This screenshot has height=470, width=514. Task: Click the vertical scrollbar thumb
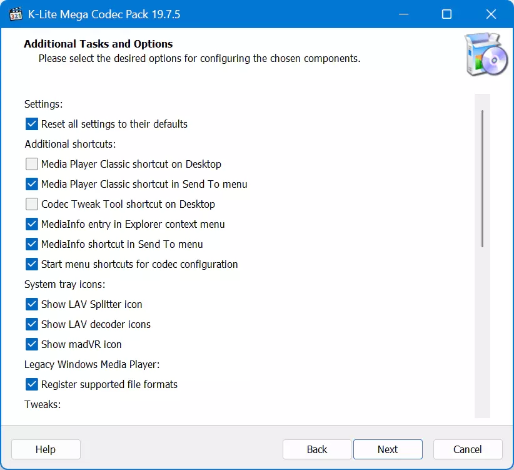click(x=482, y=179)
